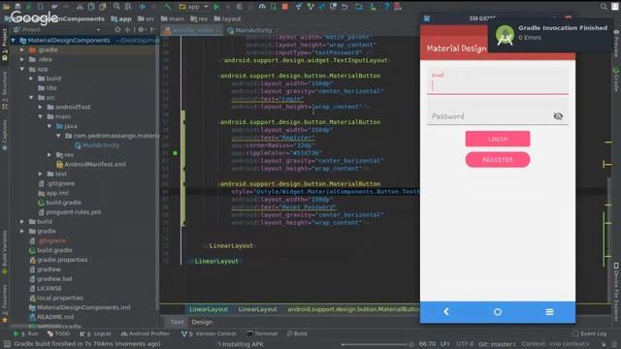Click the Git: master status widget

(x=497, y=344)
